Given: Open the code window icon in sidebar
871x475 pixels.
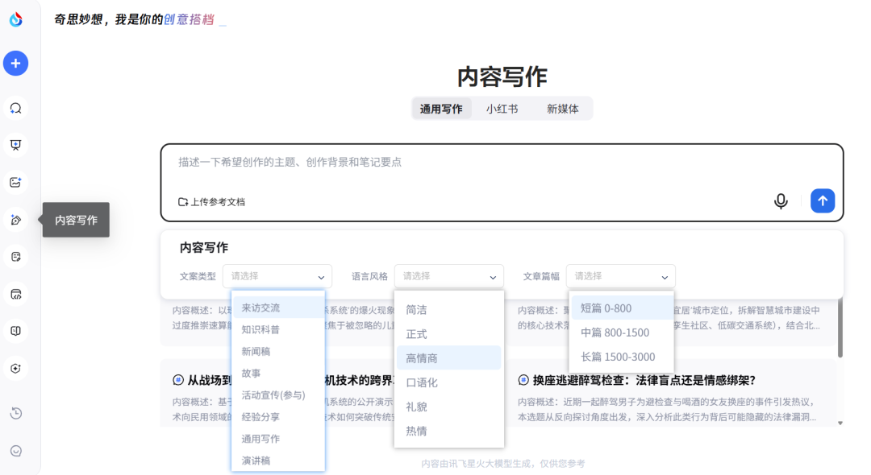Looking at the screenshot, I should pos(15,294).
